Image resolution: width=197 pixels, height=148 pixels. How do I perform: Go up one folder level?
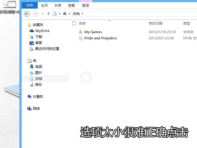coord(48,14)
